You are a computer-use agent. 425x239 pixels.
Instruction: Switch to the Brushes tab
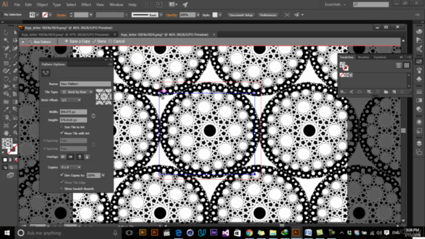pyautogui.click(x=363, y=57)
